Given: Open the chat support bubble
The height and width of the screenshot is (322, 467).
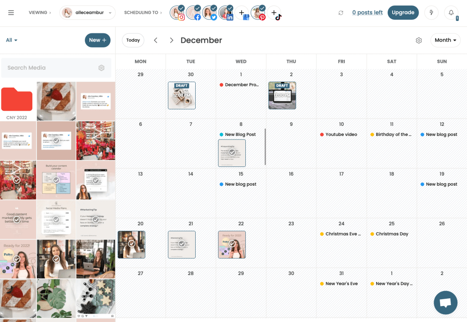Looking at the screenshot, I should [445, 302].
